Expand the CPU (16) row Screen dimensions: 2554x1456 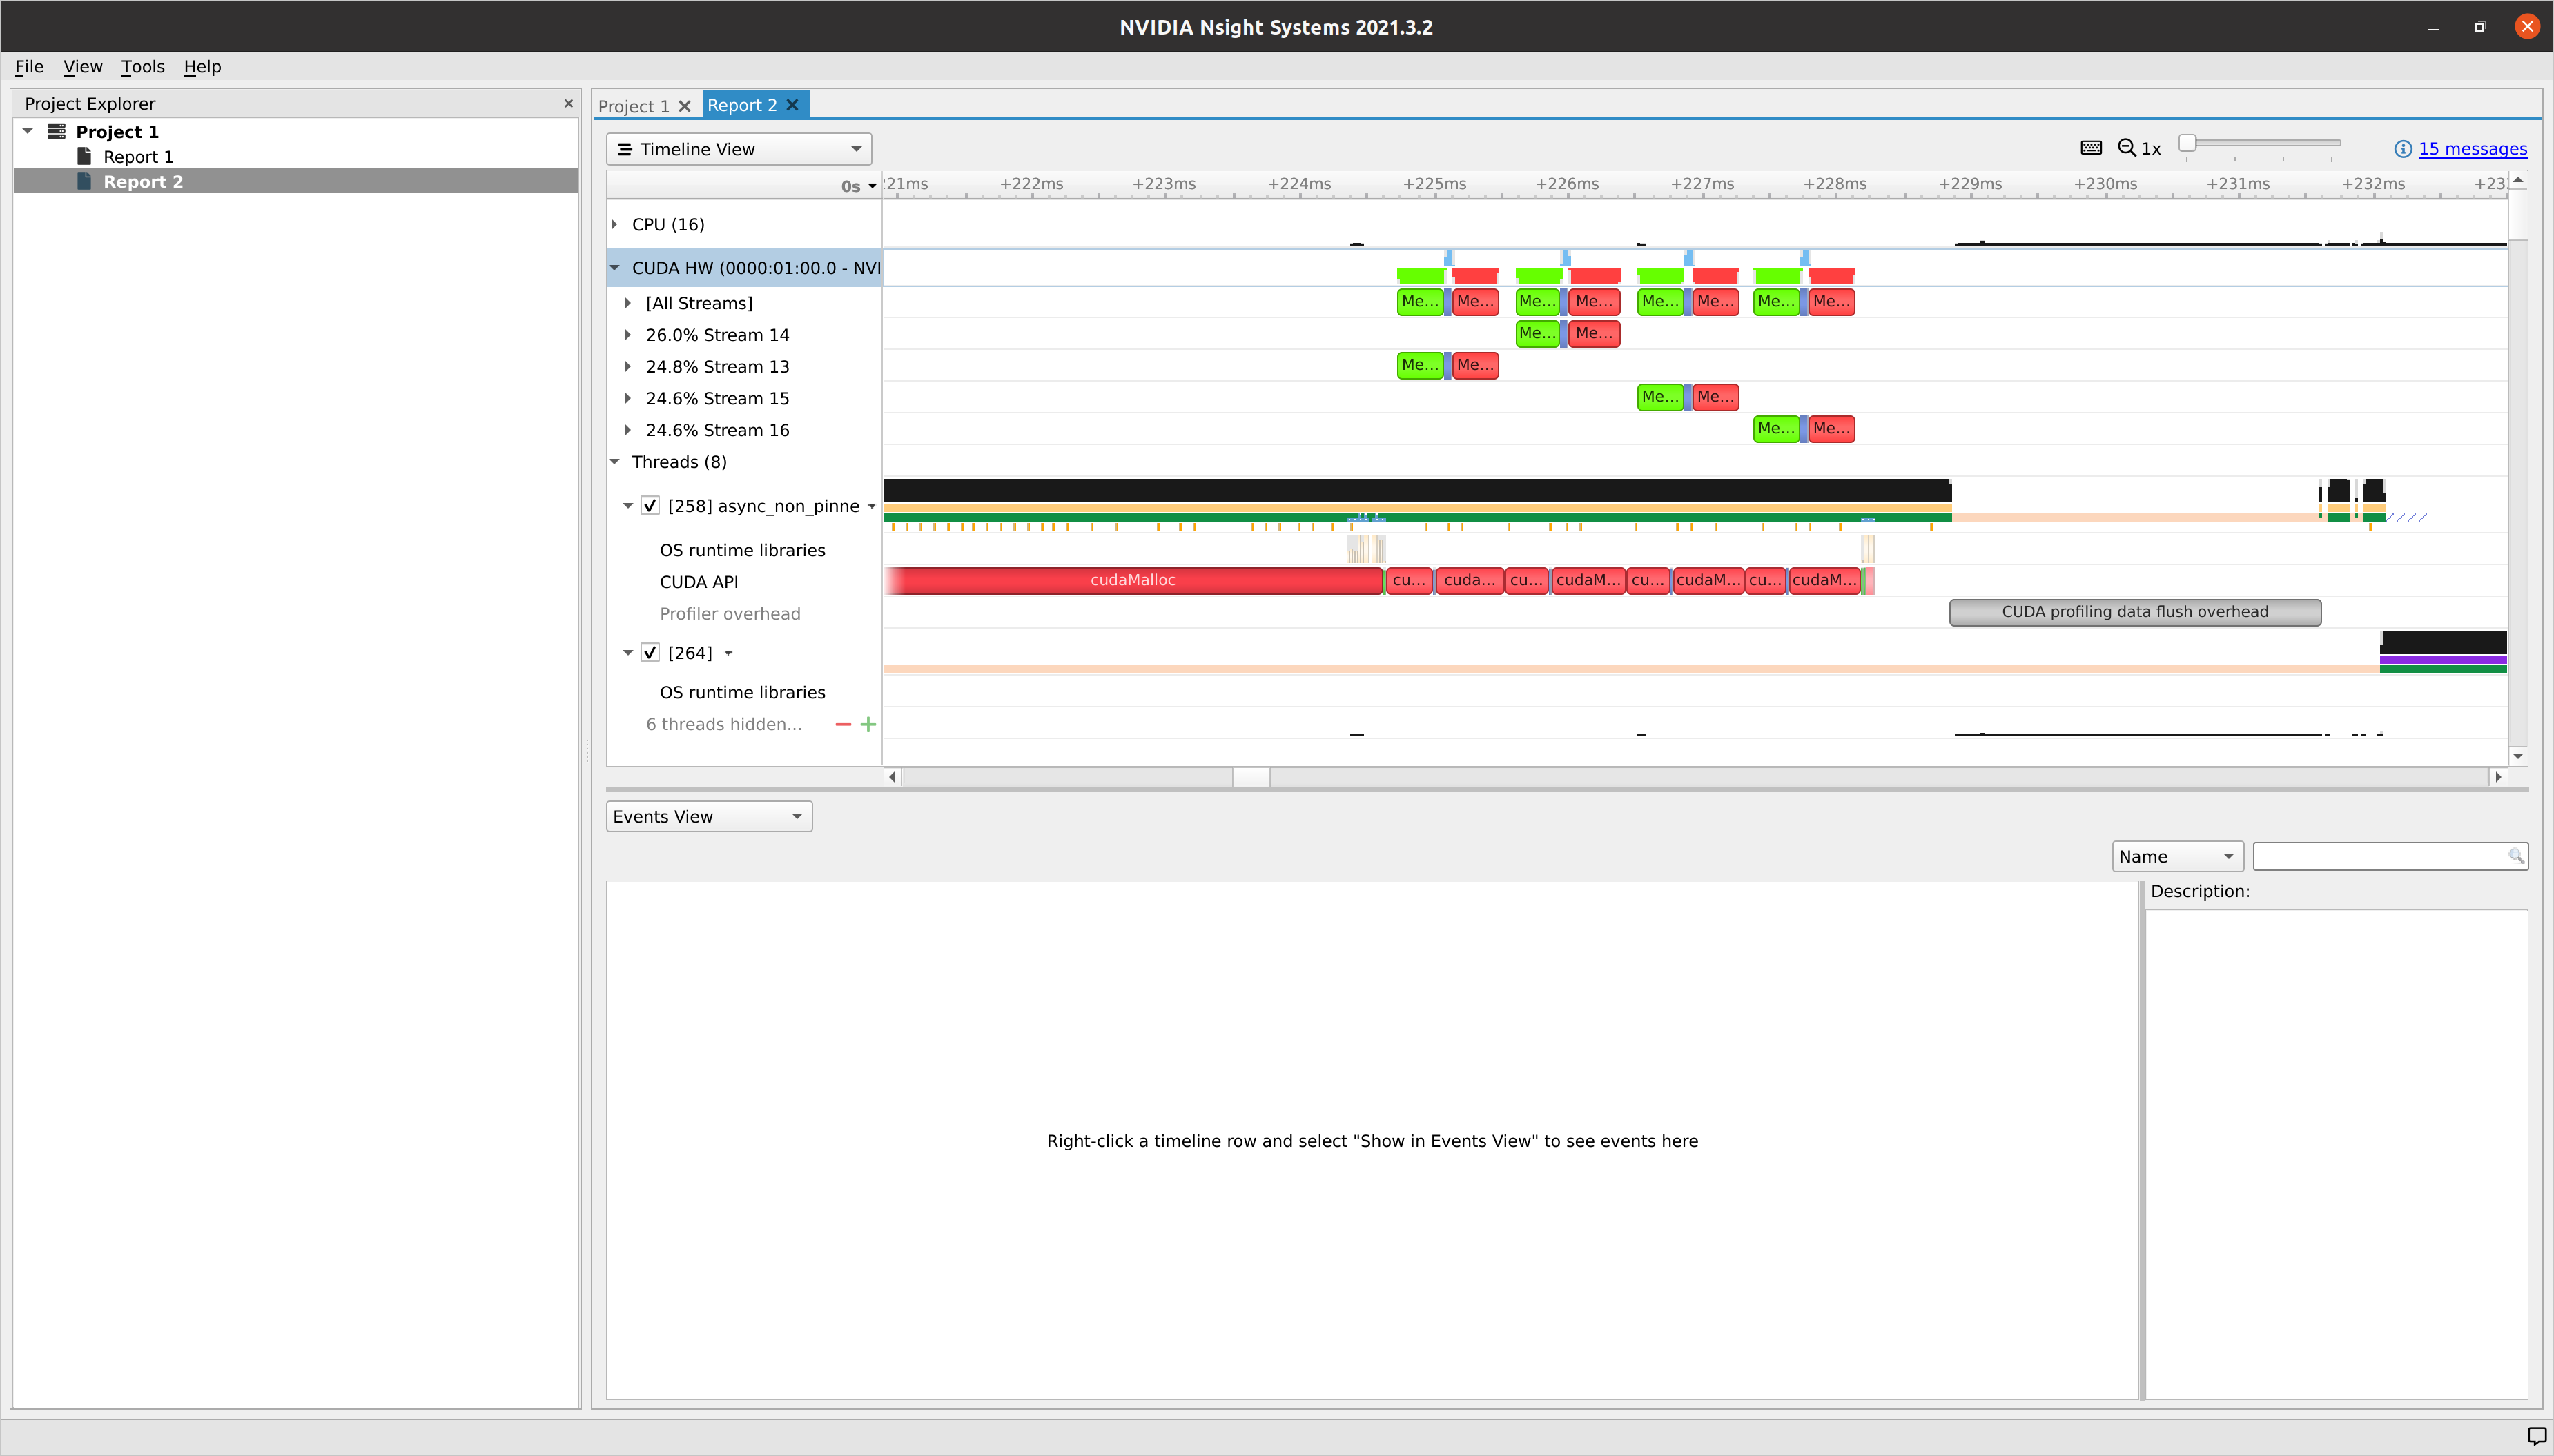click(x=614, y=224)
